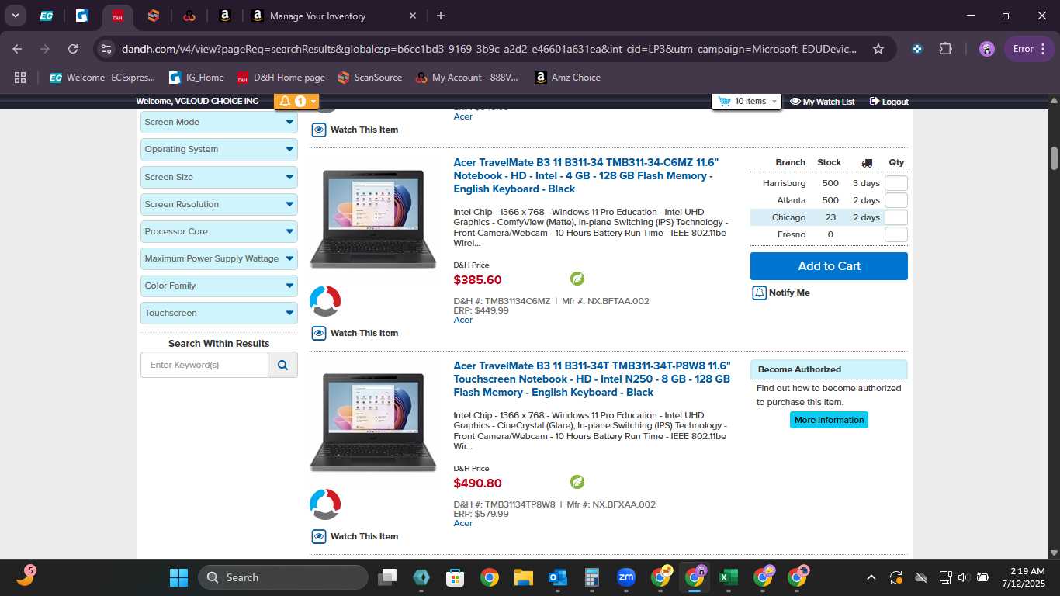Expand the Processor Core filter

(x=219, y=231)
